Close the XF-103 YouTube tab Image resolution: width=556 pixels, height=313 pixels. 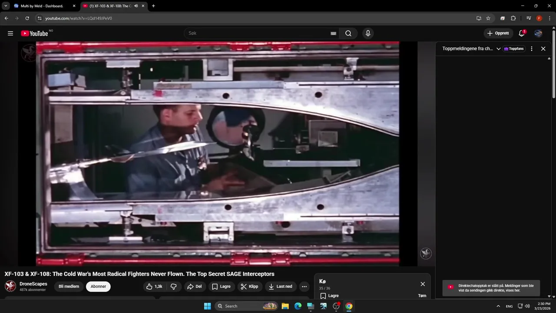point(143,6)
